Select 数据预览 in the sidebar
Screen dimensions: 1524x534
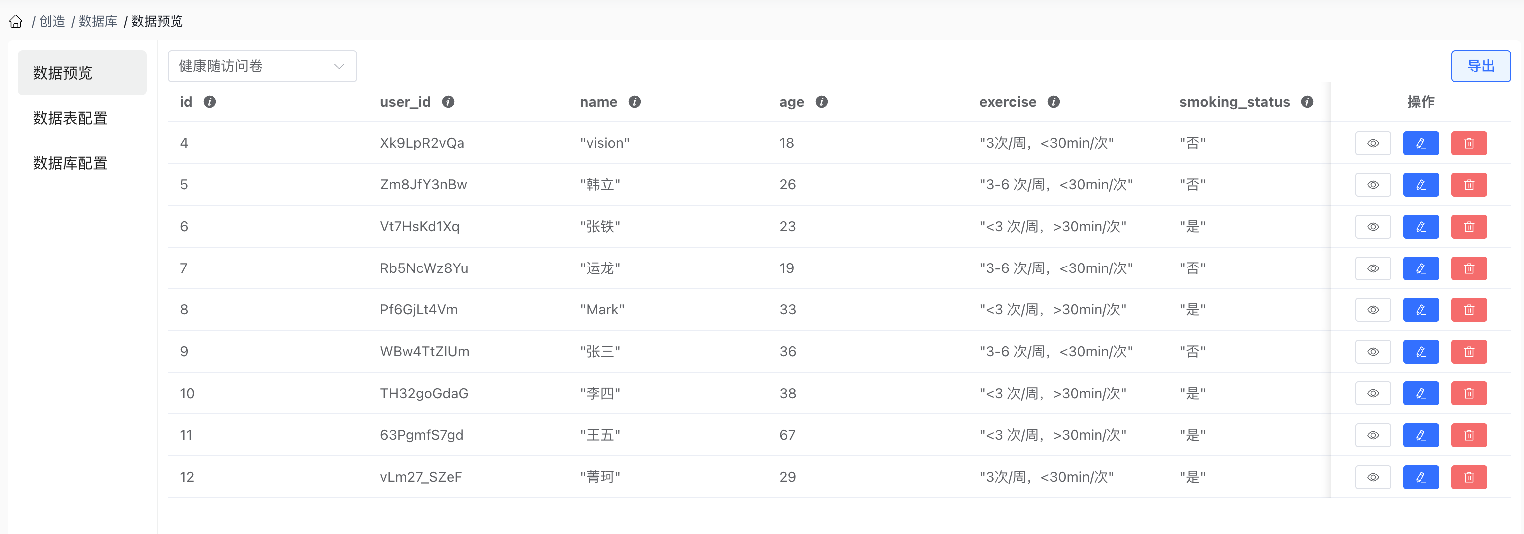82,73
